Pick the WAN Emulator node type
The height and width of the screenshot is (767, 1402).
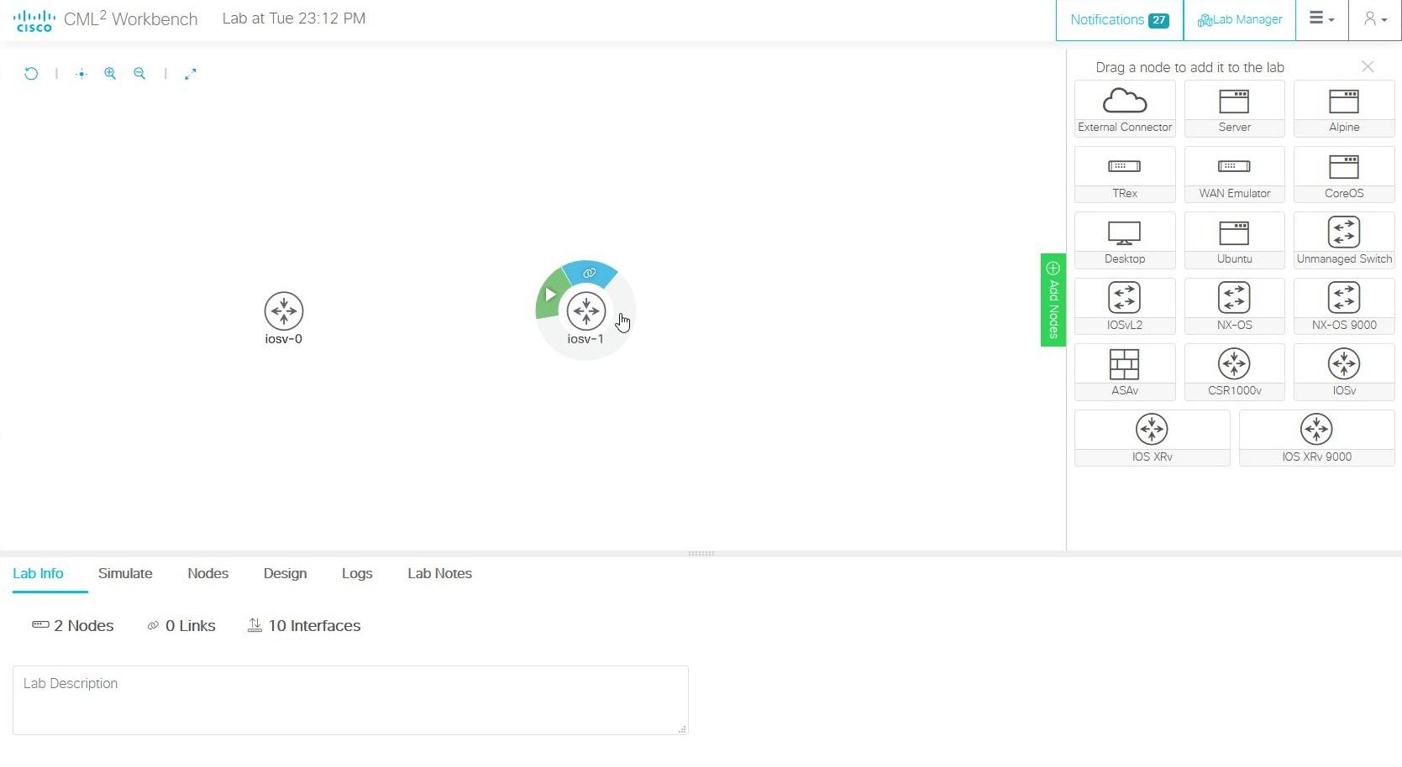[x=1235, y=175]
